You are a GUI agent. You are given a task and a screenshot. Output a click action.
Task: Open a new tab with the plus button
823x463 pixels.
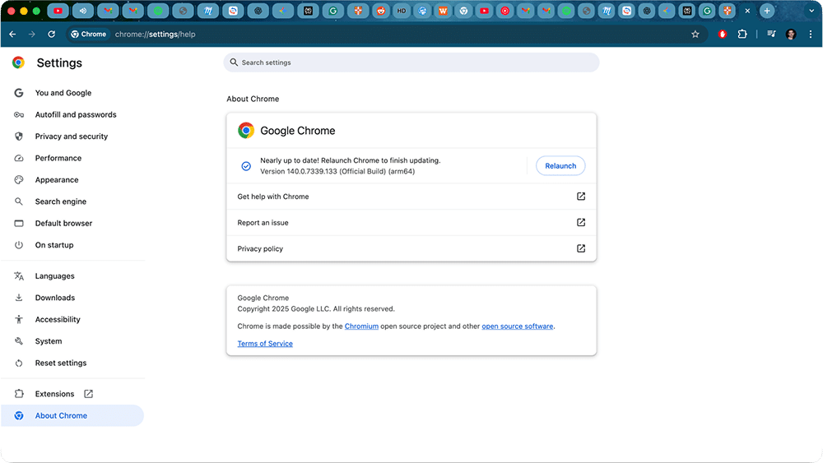pyautogui.click(x=767, y=12)
